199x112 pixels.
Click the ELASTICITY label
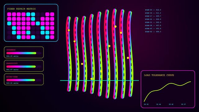pos(12,63)
